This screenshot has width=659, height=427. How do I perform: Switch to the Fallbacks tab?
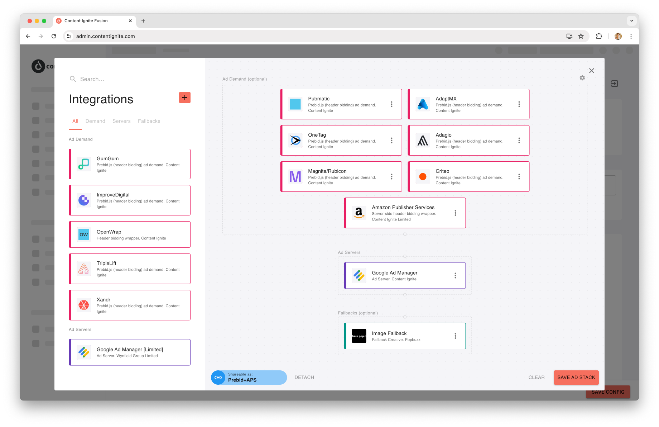[x=149, y=121]
